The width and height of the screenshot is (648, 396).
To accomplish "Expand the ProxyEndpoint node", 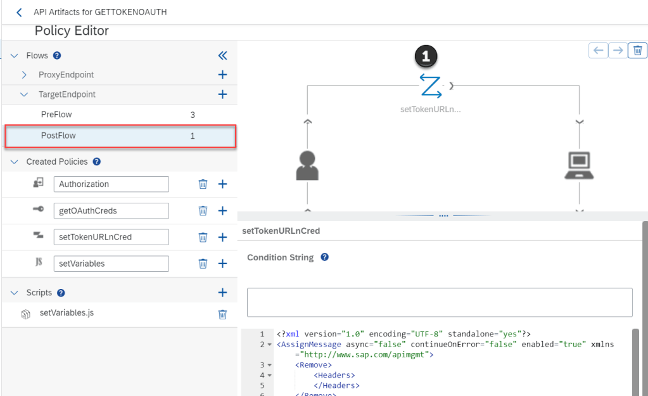I will click(x=24, y=75).
